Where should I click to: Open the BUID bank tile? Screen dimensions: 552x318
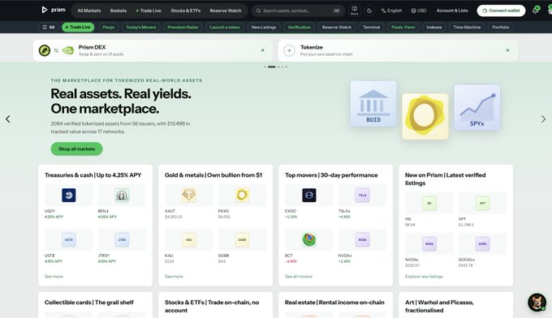(x=373, y=104)
